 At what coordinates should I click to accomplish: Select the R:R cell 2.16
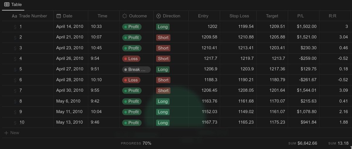[335, 112]
